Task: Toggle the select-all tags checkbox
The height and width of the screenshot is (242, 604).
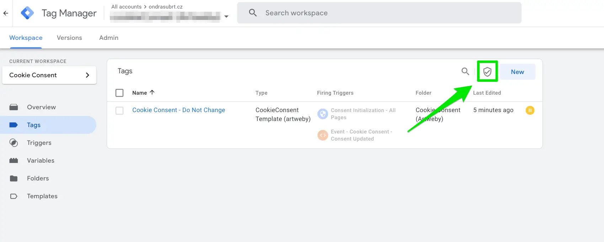Action: 119,93
